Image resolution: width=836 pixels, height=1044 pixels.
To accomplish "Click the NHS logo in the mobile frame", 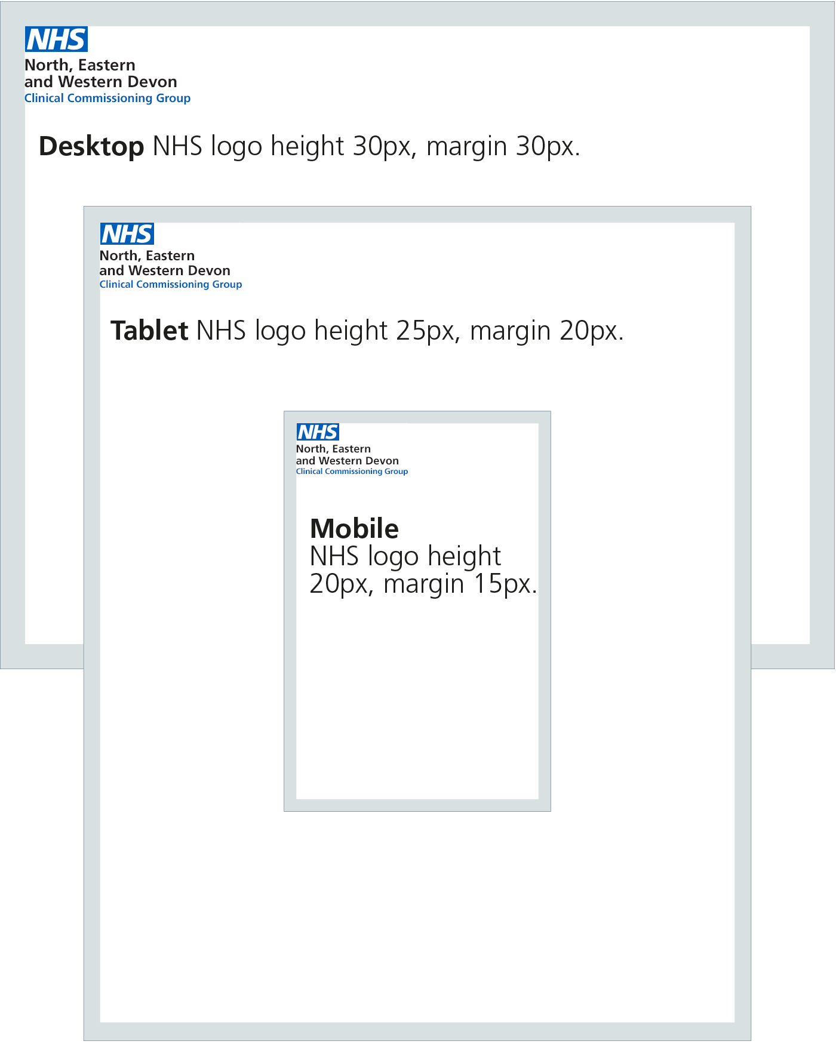I will point(318,432).
